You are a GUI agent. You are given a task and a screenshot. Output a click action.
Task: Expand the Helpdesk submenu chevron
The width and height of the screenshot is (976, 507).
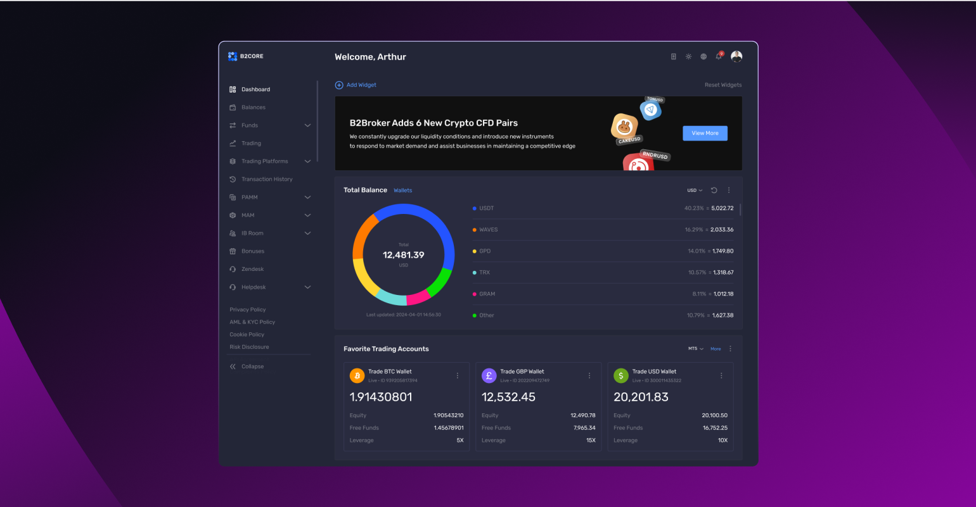(307, 287)
